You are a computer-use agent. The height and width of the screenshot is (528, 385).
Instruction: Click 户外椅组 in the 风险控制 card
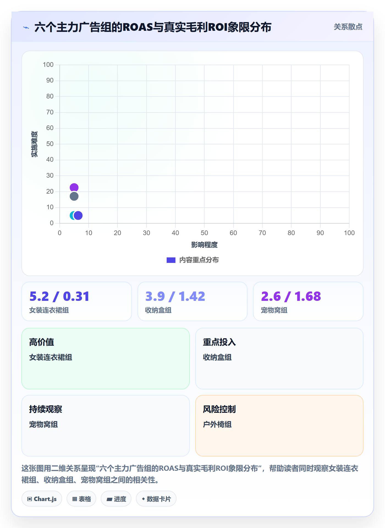tap(217, 424)
